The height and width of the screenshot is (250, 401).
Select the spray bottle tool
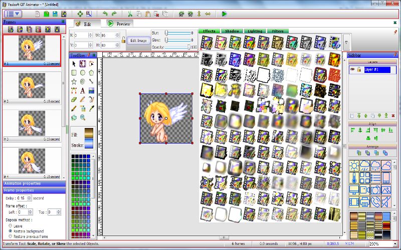(83, 108)
